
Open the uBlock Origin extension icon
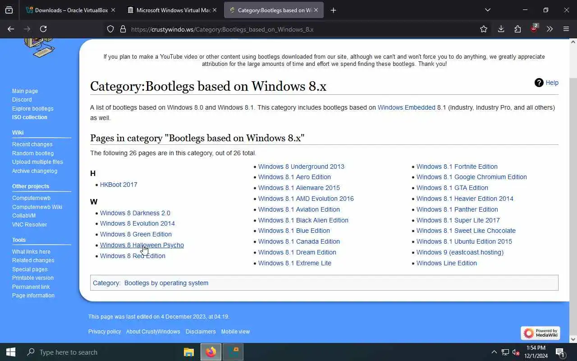(534, 28)
